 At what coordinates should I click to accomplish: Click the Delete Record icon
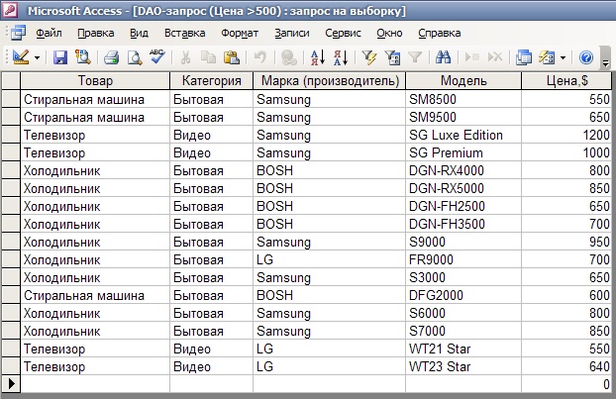495,57
